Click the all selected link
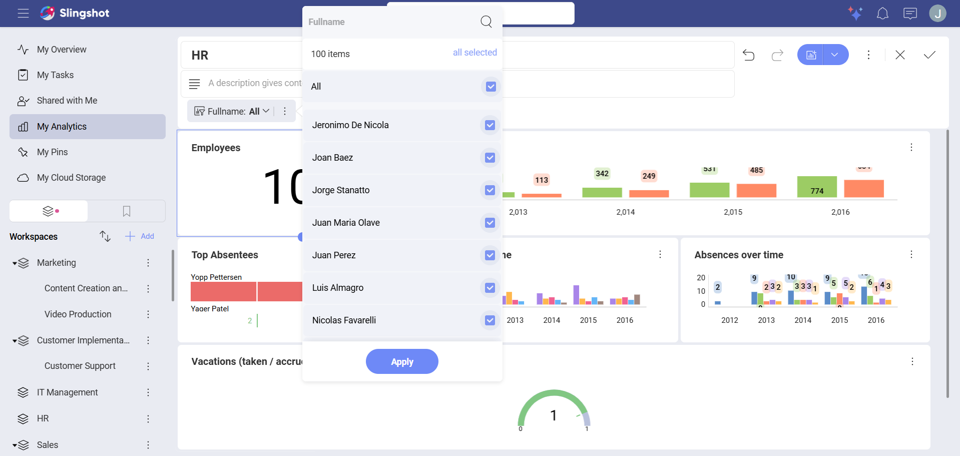The image size is (960, 456). [474, 53]
